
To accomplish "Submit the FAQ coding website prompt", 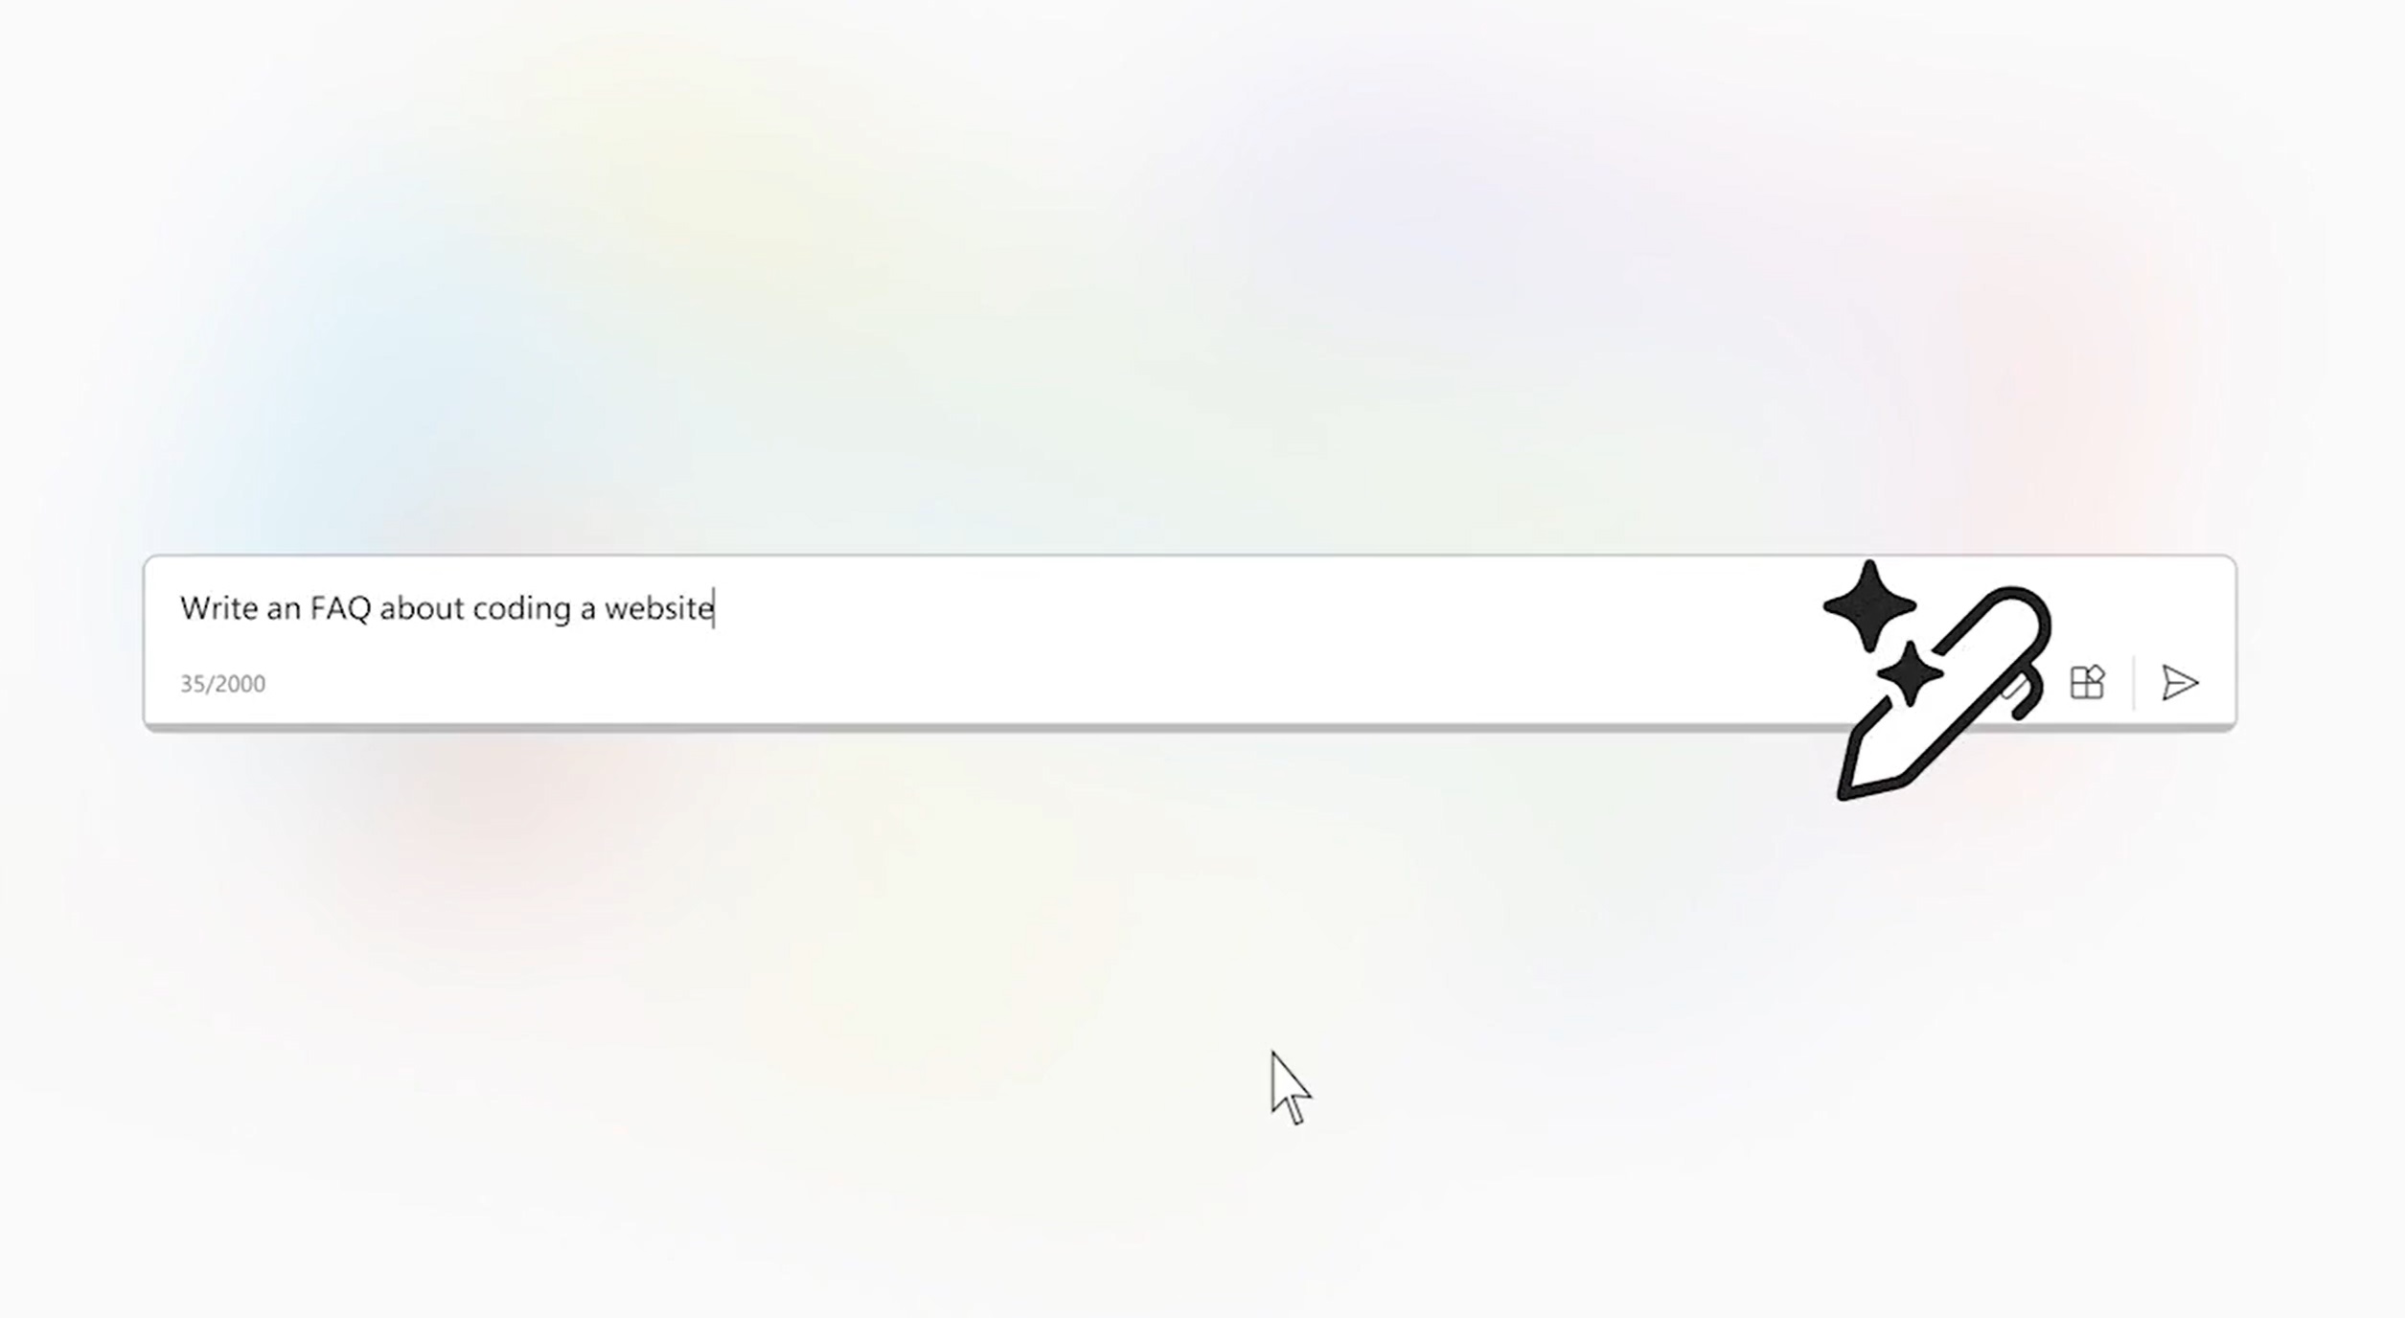I will point(2181,682).
